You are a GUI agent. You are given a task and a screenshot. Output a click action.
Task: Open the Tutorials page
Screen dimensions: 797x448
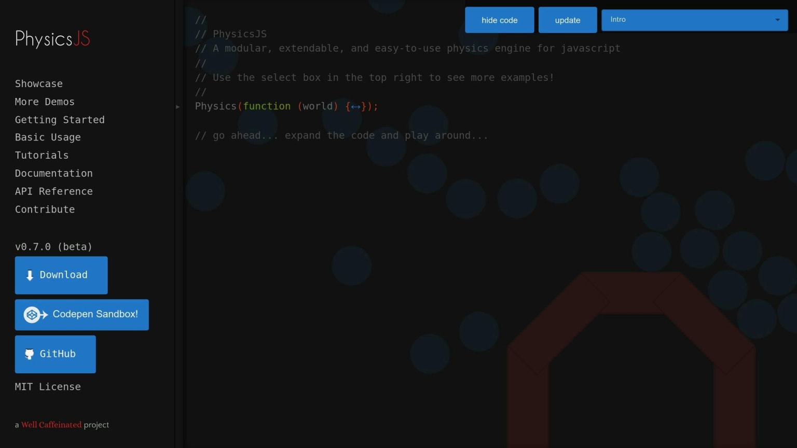[x=42, y=156]
